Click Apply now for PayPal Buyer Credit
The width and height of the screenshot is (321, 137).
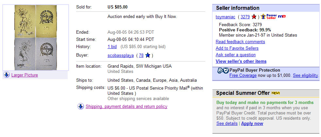click(252, 123)
